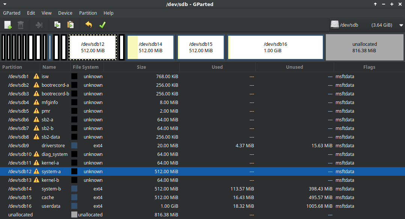Screen dimensions: 405x219
Task: Click the warning icon on /dev/sdb4 row
Action: tap(36, 102)
